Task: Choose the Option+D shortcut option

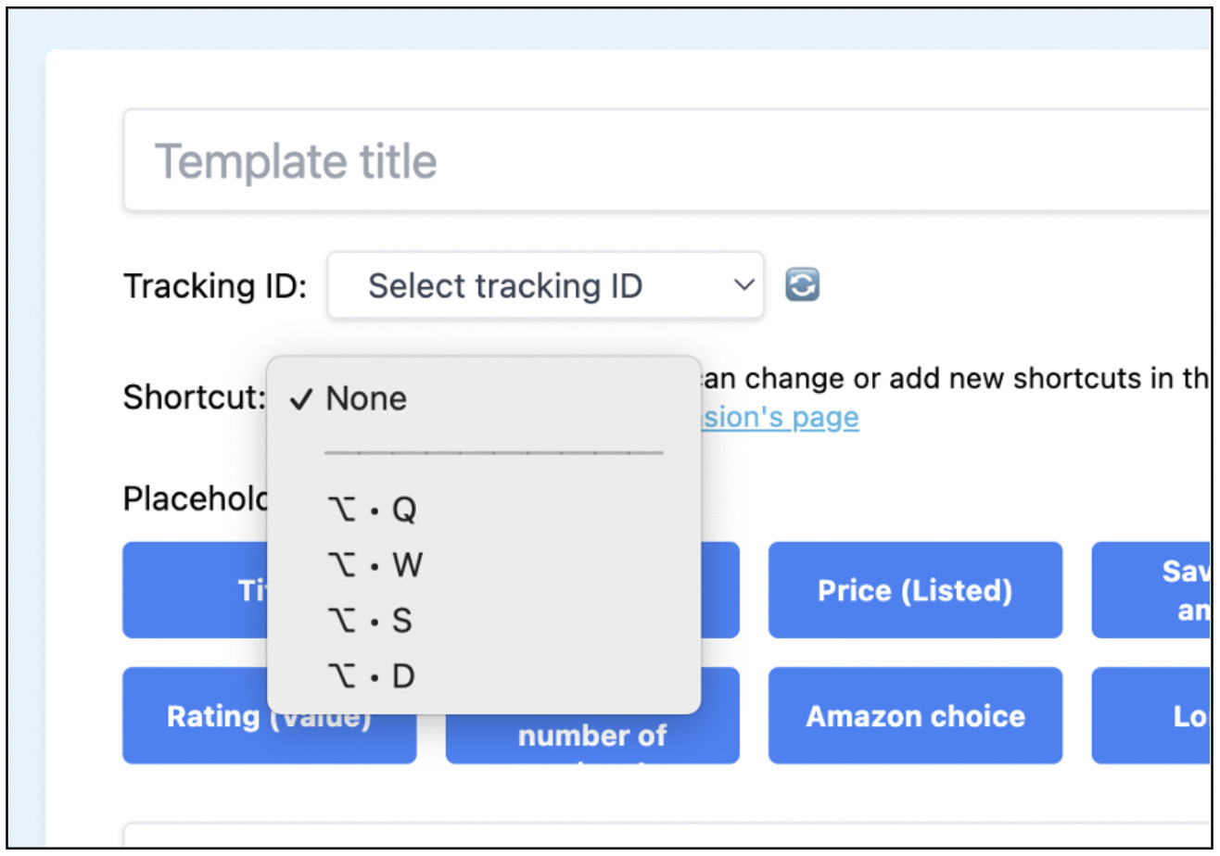Action: click(x=372, y=676)
